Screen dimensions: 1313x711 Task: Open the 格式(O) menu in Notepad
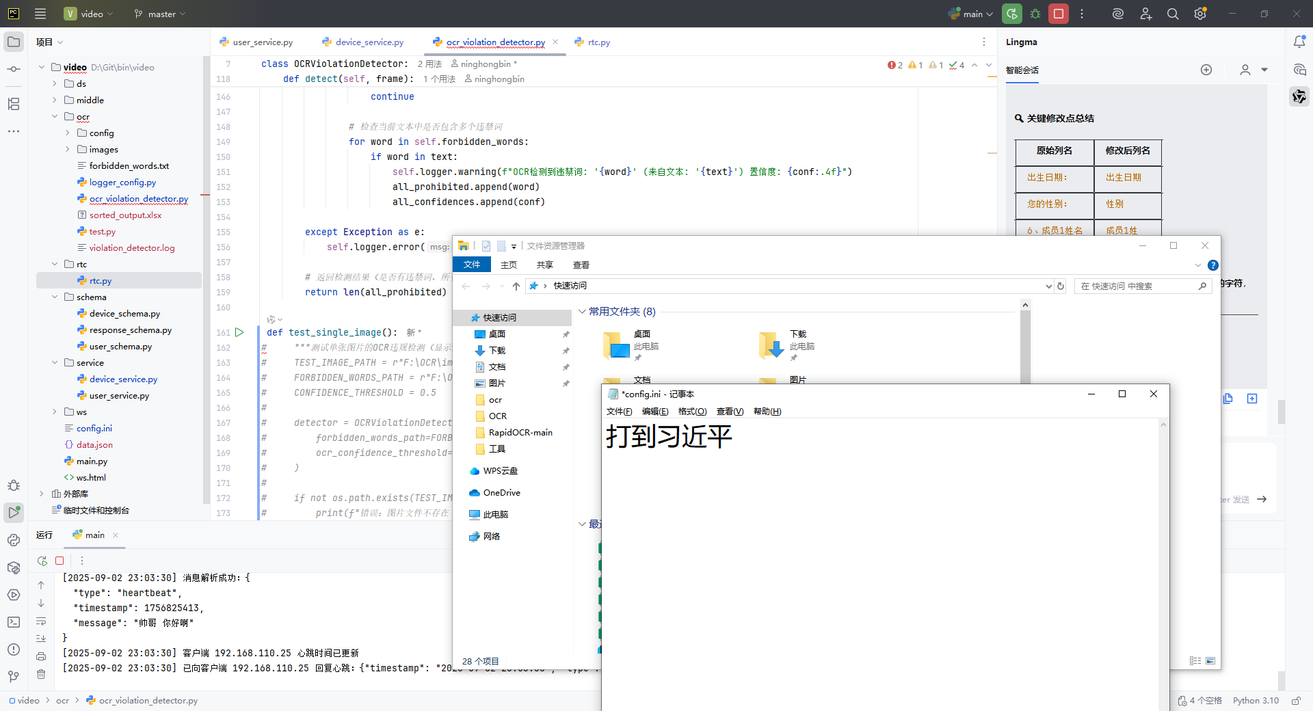coord(692,411)
